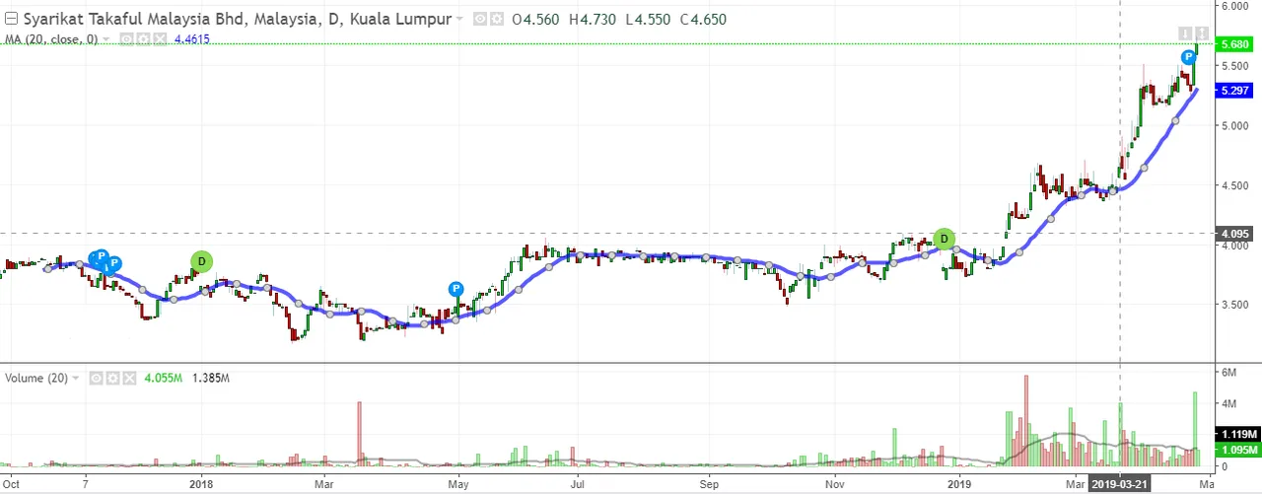
Task: Open the main series settings gear
Action: [497, 19]
